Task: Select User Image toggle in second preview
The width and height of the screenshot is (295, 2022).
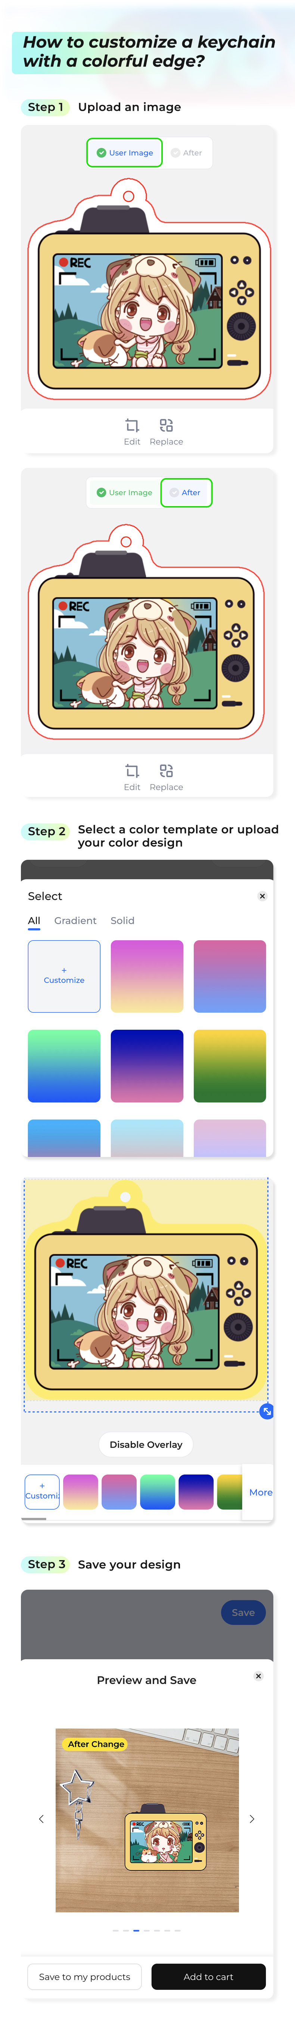Action: (124, 492)
